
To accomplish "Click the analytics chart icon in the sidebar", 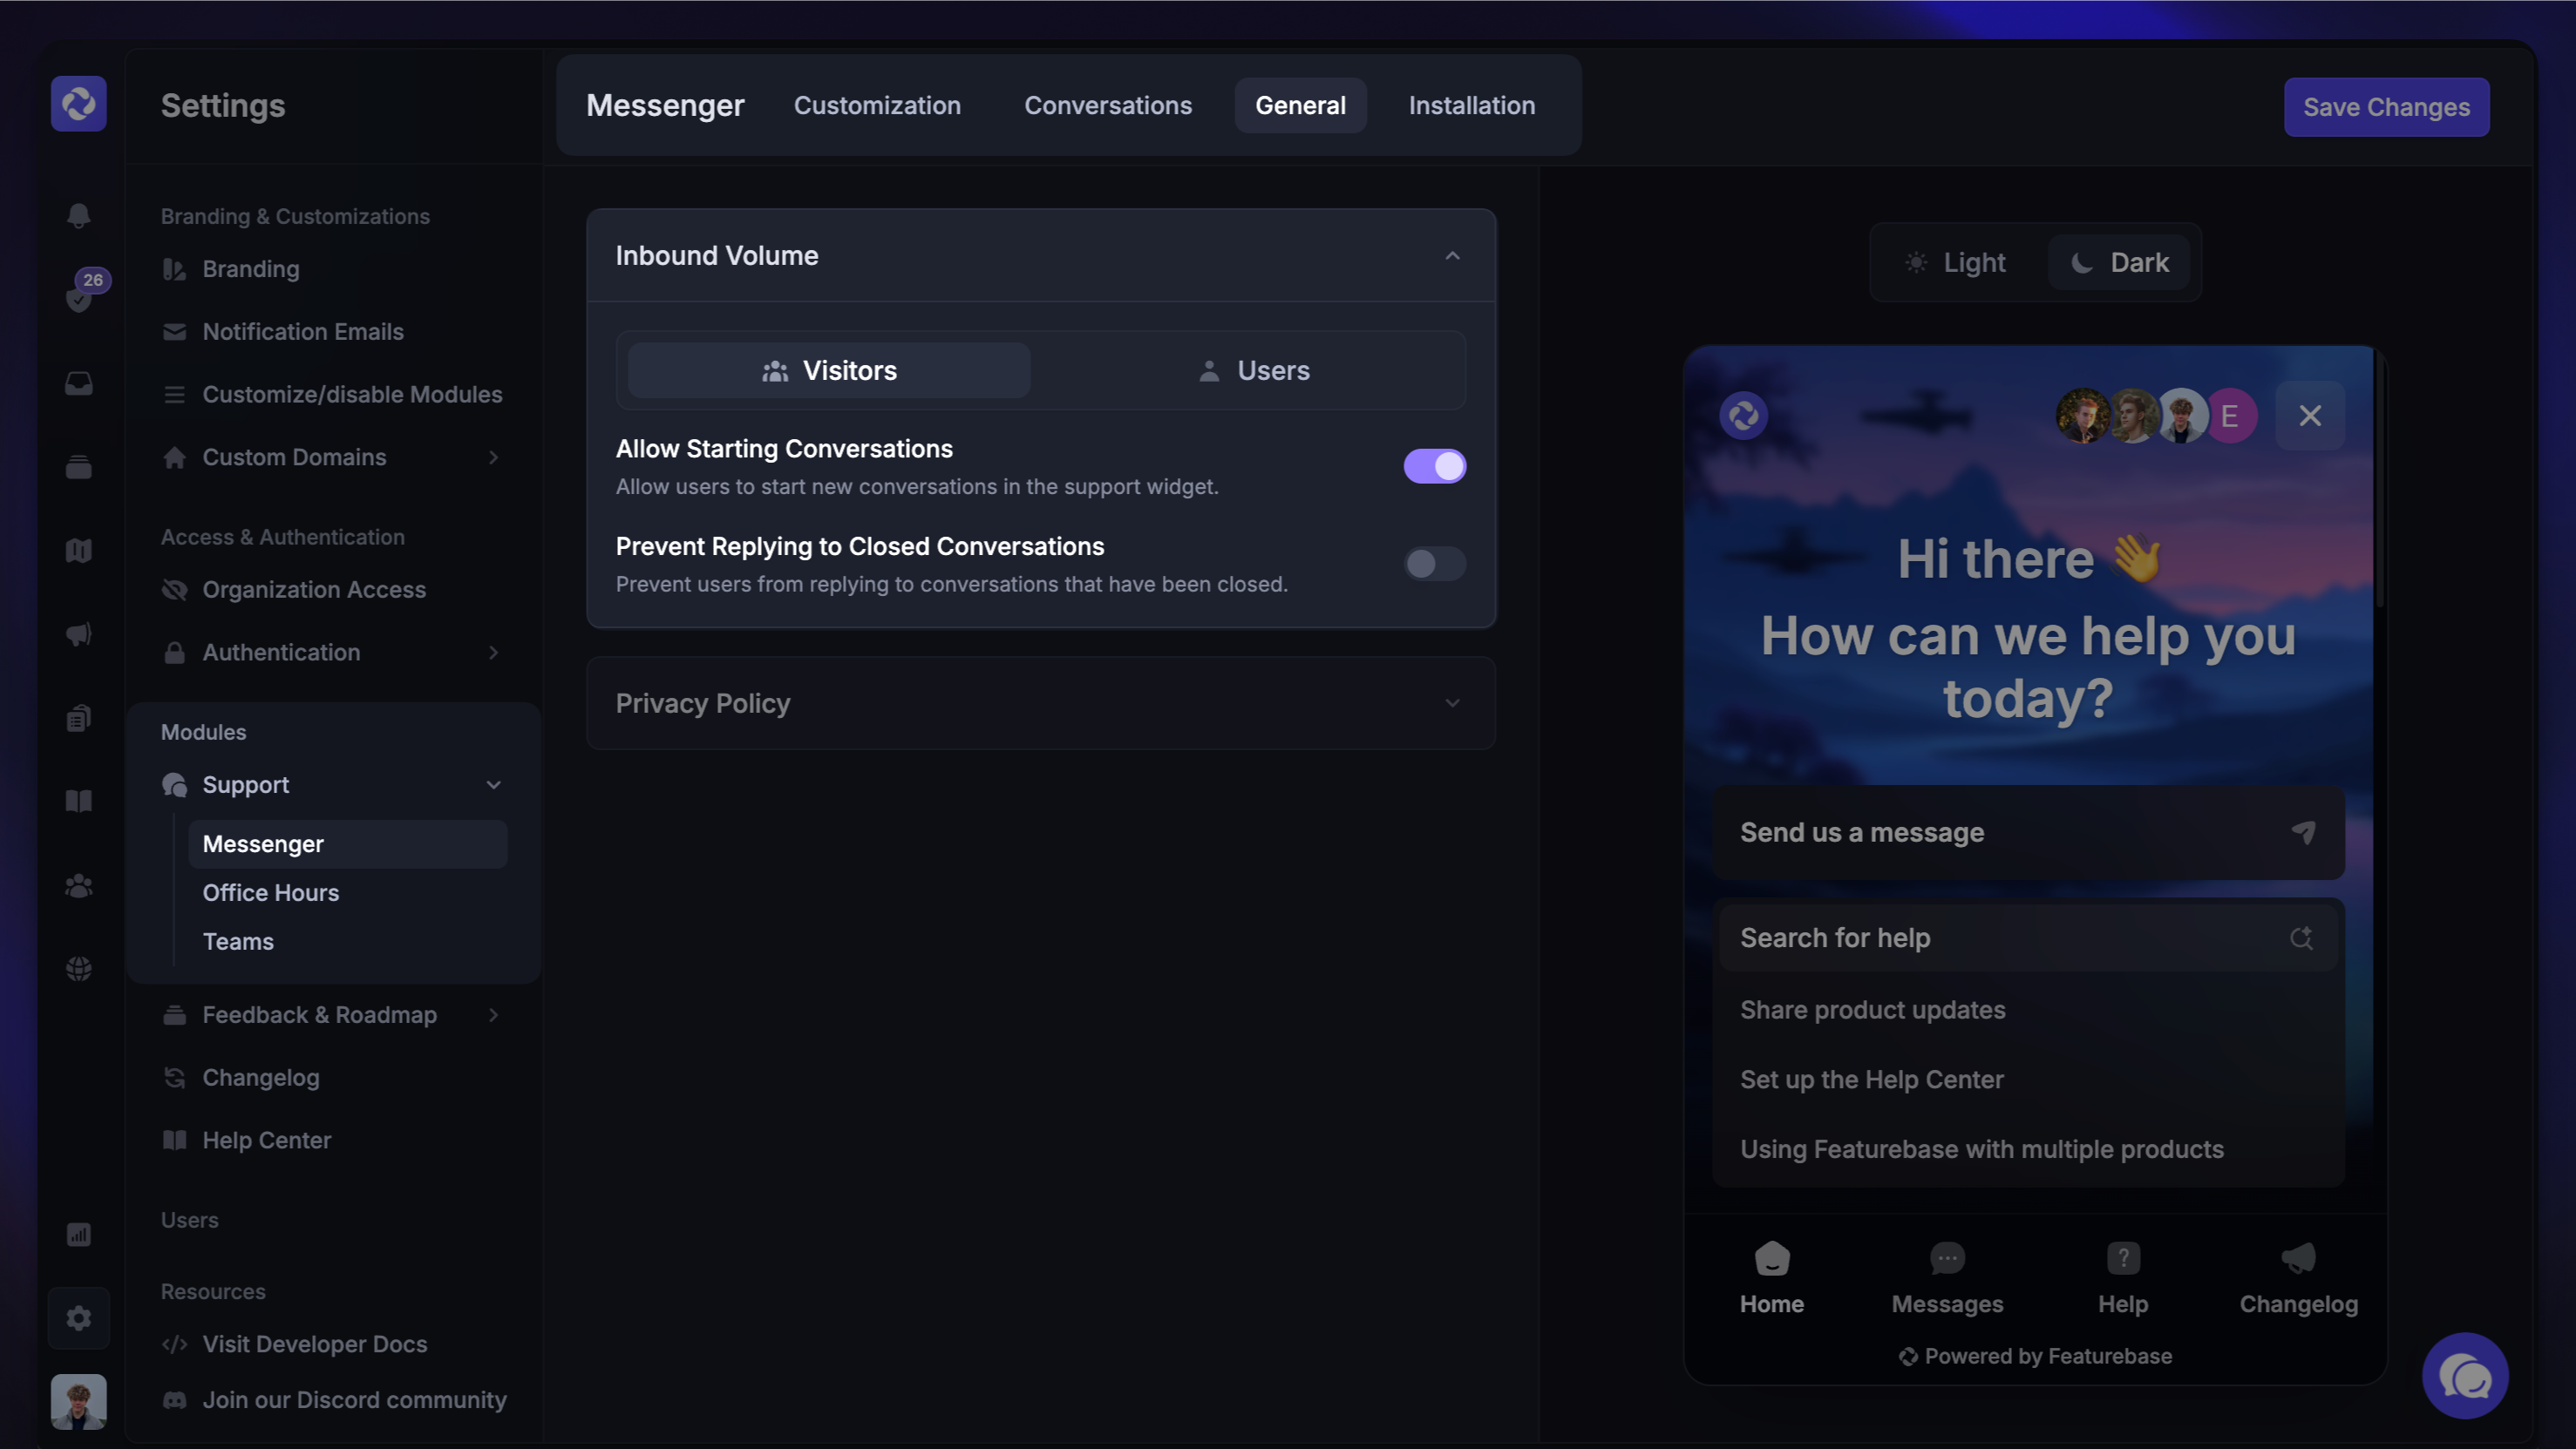I will pyautogui.click(x=79, y=1234).
